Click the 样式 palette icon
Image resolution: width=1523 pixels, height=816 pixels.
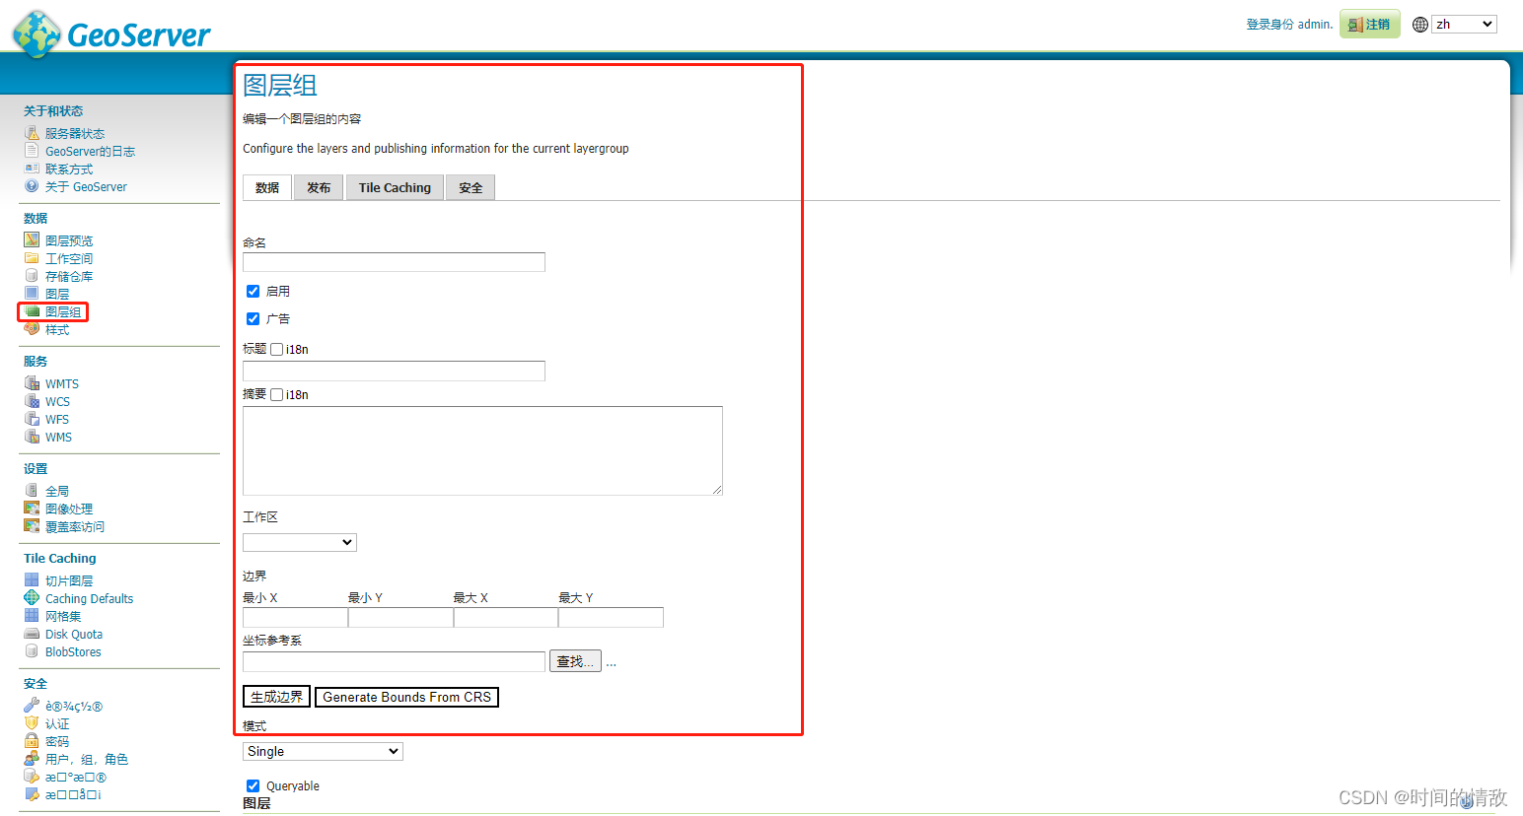(x=32, y=329)
